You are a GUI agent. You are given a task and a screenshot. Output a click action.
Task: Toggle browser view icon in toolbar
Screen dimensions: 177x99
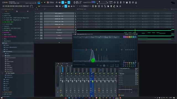(x=105, y=6)
